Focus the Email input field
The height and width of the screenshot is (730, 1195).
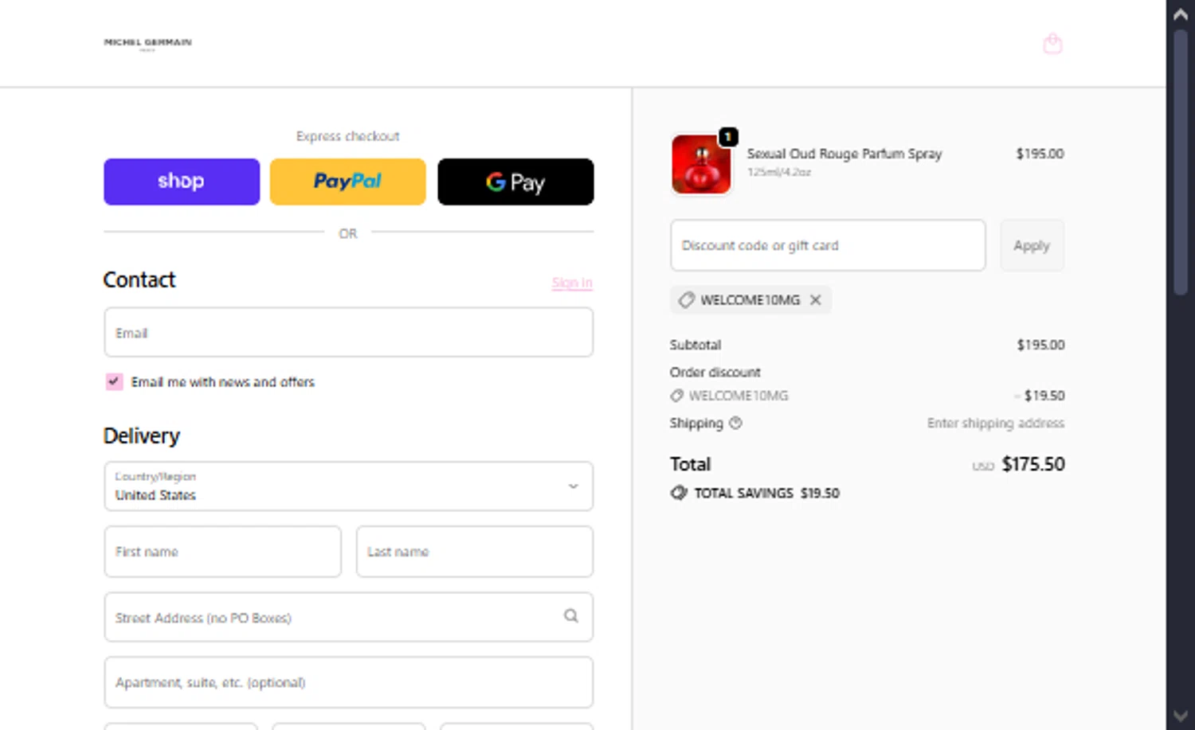(348, 332)
